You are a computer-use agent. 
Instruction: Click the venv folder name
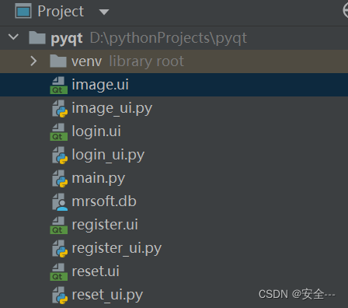pyautogui.click(x=87, y=61)
